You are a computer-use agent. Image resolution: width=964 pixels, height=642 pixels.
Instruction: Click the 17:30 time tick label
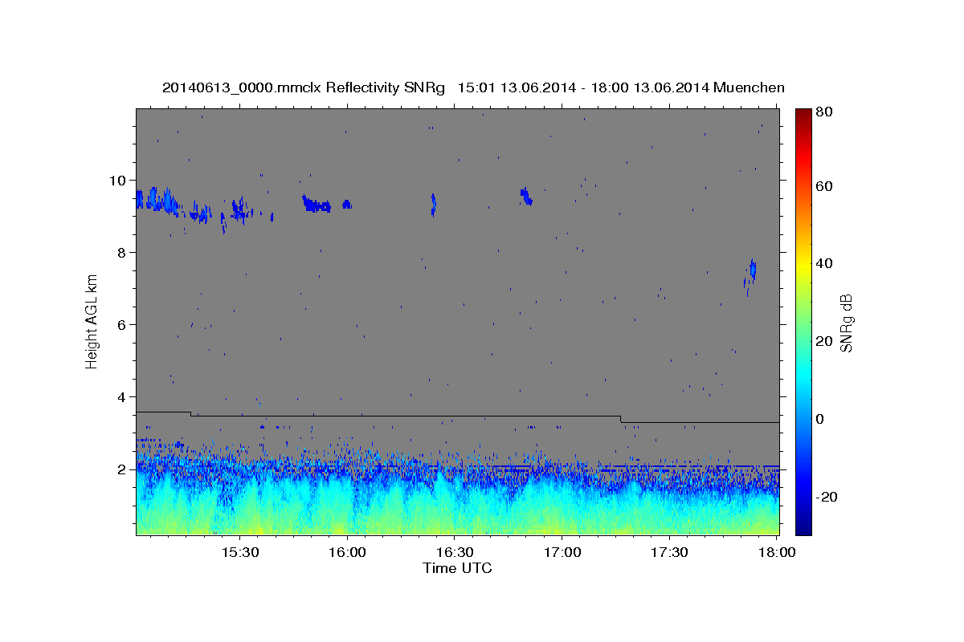[669, 553]
